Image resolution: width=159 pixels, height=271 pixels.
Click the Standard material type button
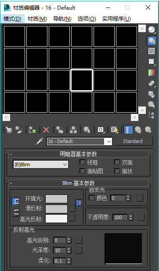pos(133,141)
